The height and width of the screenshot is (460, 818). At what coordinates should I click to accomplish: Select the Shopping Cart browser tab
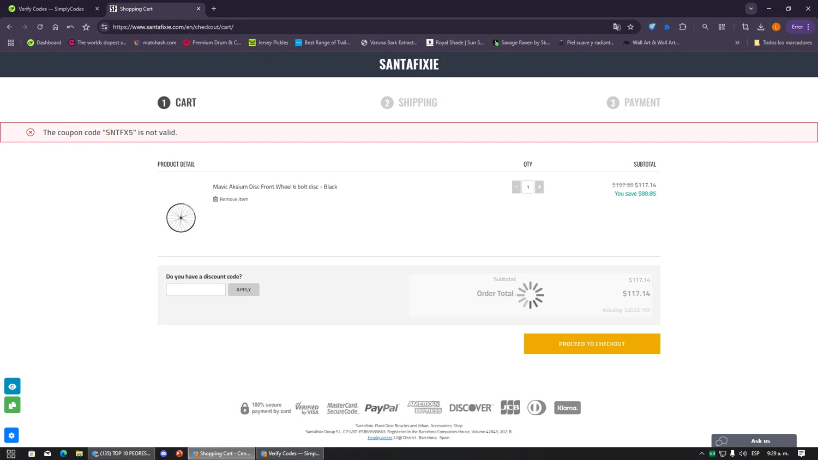click(153, 9)
